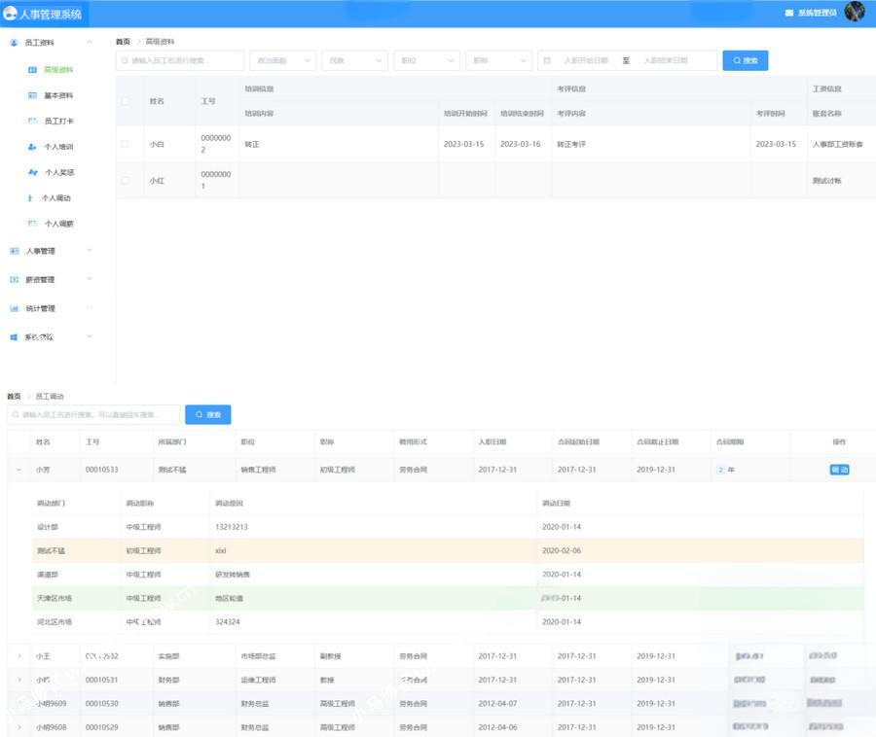Select the header checkbox to select all rows
This screenshot has height=737, width=876.
125,99
